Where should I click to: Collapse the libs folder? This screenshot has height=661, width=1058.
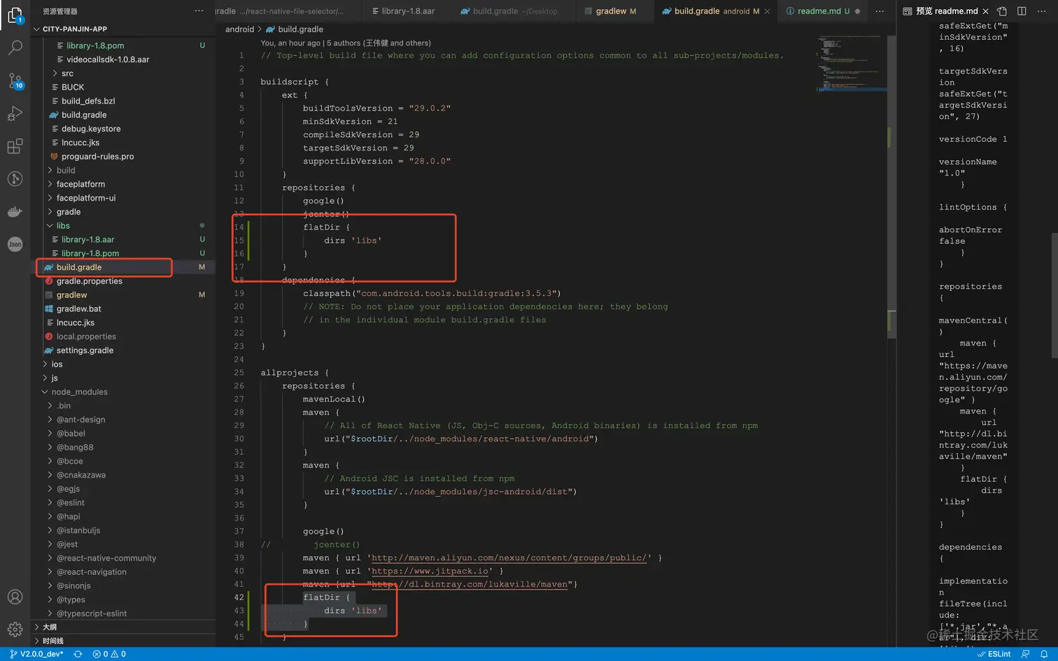tap(63, 226)
